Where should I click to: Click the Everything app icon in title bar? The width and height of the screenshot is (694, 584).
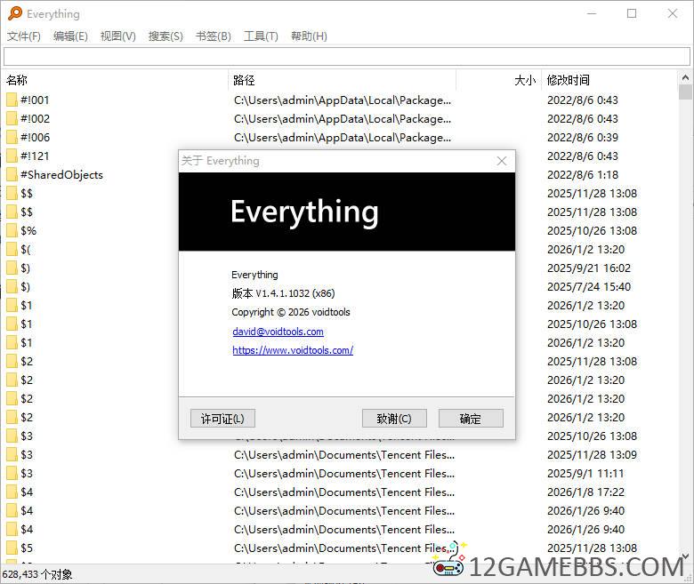(x=14, y=13)
